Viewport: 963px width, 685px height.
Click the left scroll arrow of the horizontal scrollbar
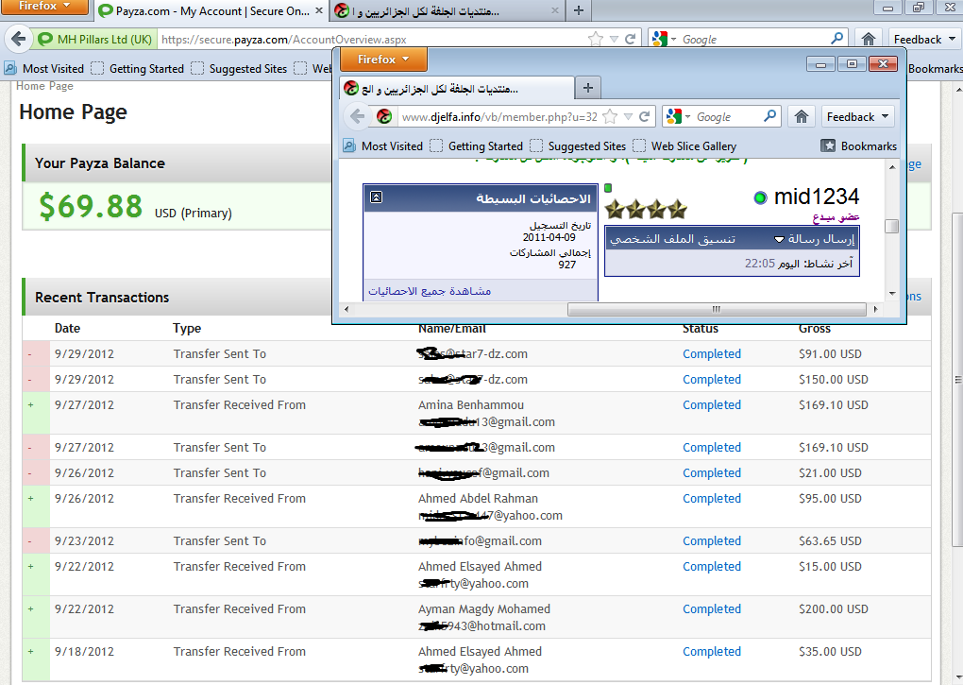tap(346, 309)
